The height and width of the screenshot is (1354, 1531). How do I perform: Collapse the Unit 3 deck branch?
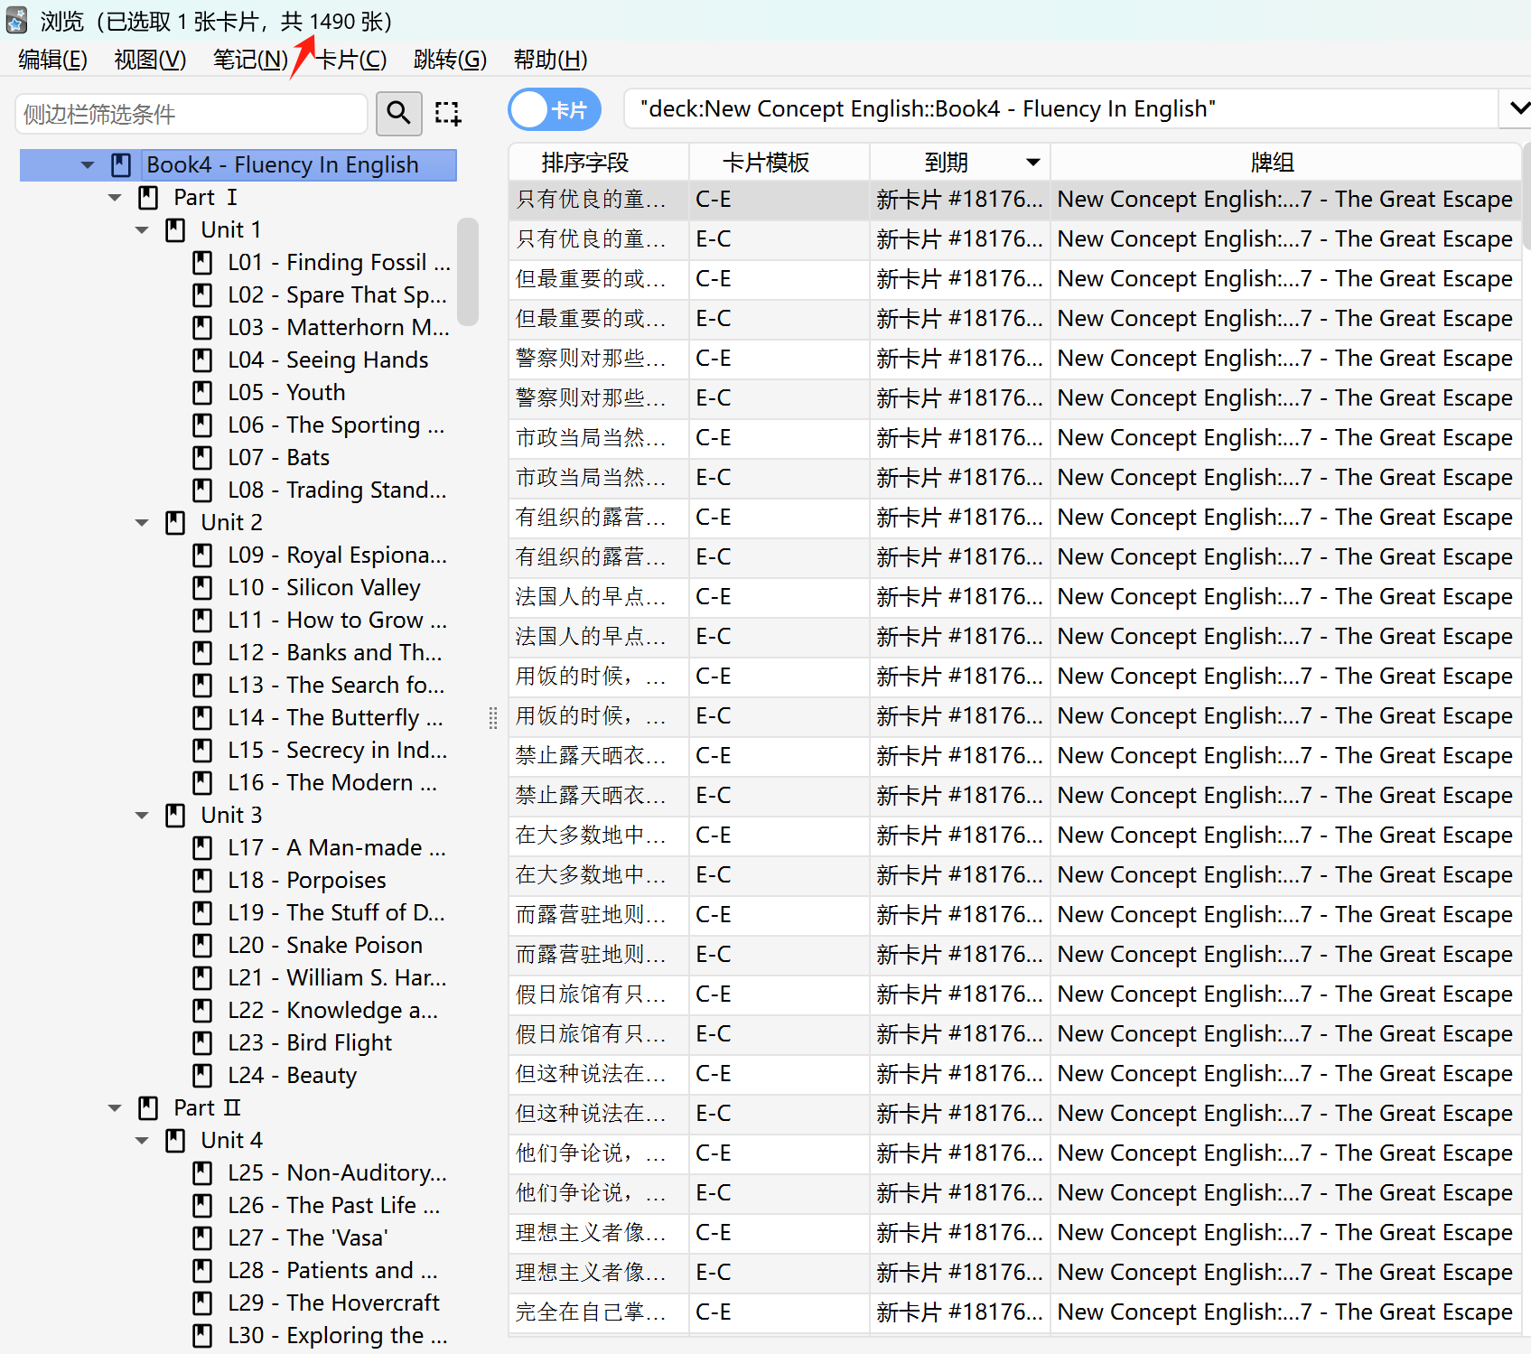[142, 816]
